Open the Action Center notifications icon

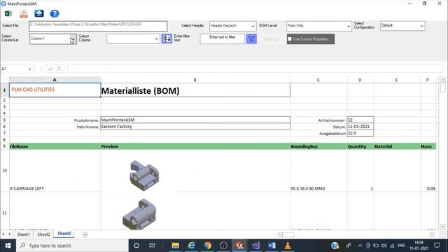click(x=437, y=246)
